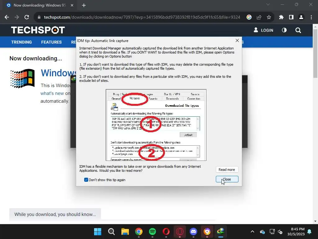Click the Options dialog screenshot image

156,125
